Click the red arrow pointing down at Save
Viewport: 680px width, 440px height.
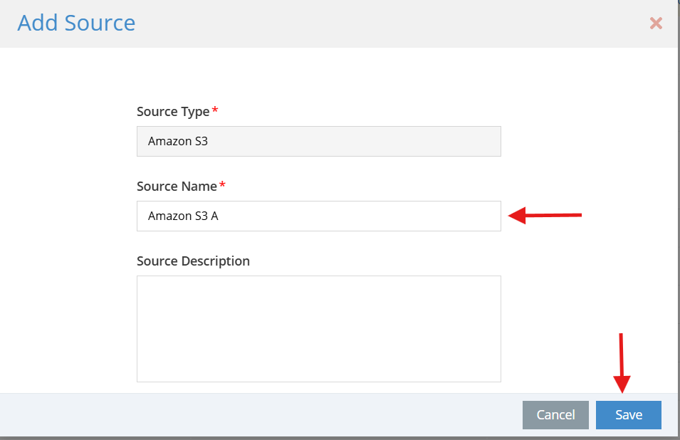pyautogui.click(x=622, y=363)
